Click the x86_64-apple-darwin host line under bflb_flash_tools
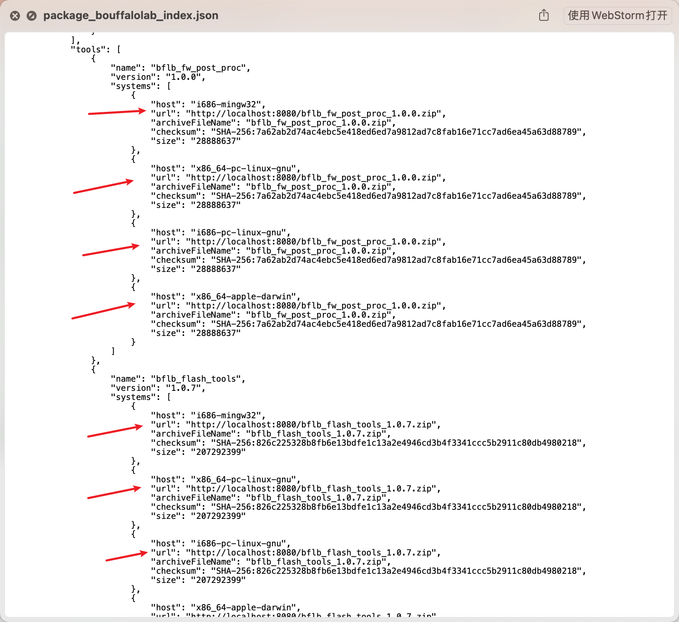679x622 pixels. 226,607
